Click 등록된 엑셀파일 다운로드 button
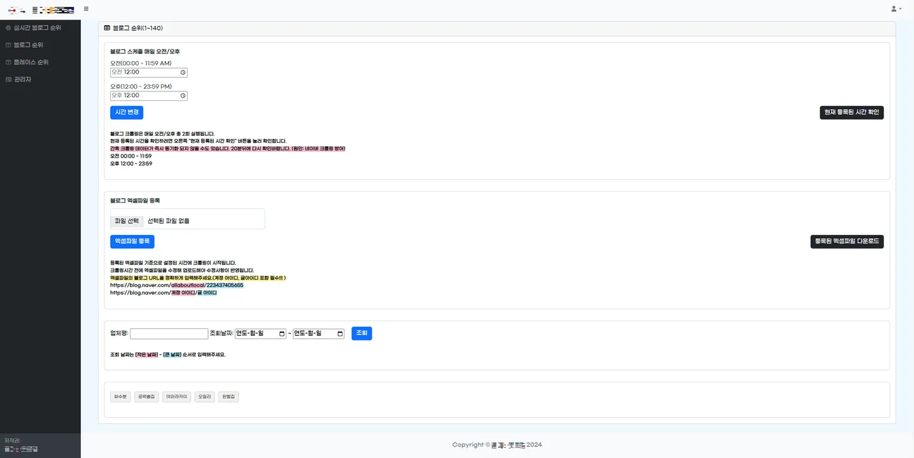914x458 pixels. [847, 242]
